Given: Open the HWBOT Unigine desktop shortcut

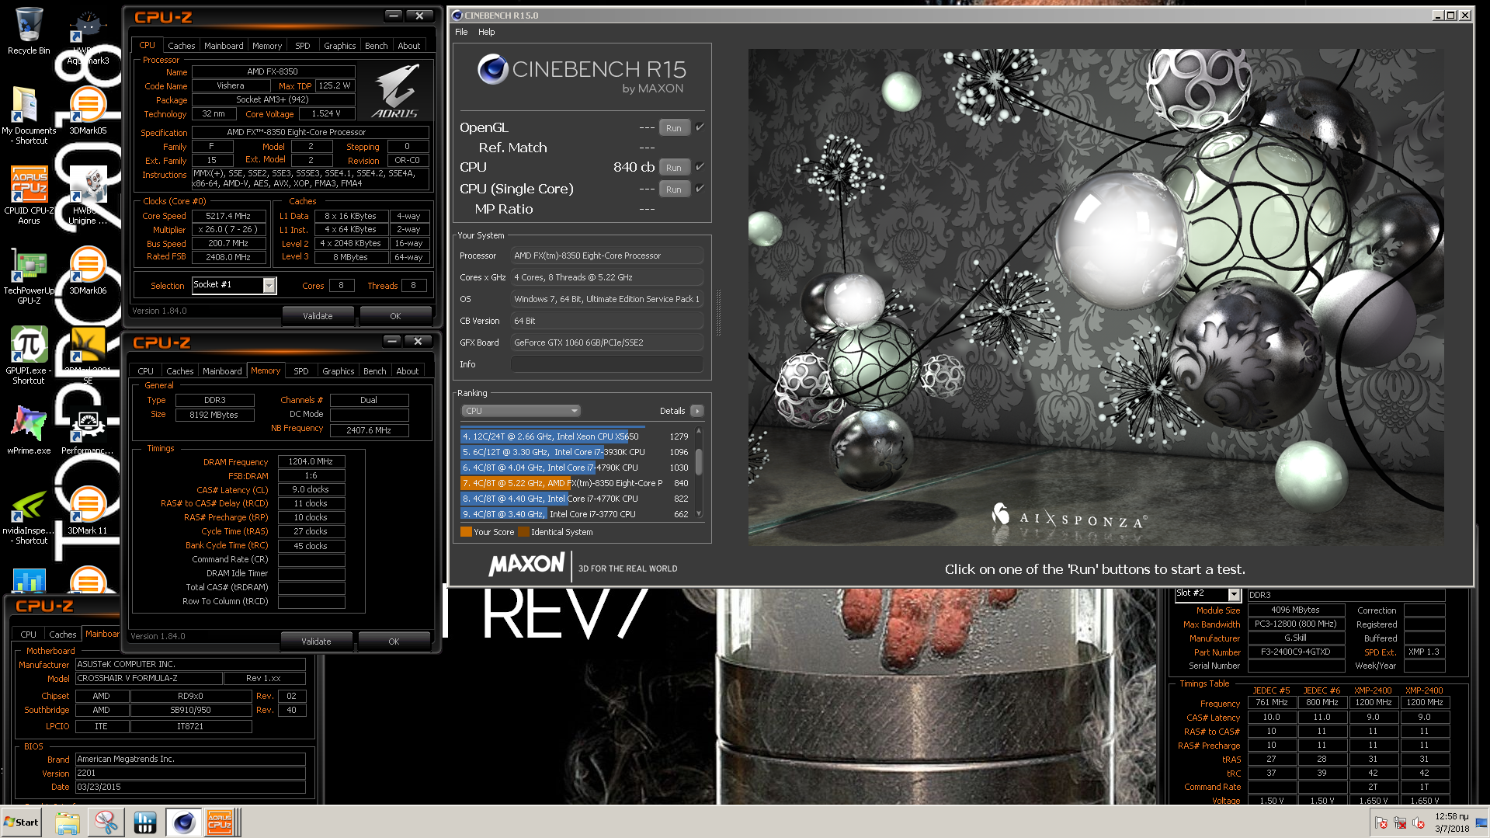Looking at the screenshot, I should pyautogui.click(x=88, y=195).
